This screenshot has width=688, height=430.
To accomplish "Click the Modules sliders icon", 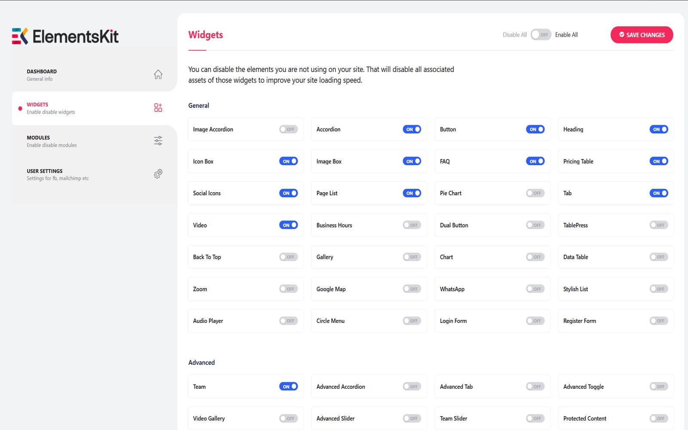I will 158,141.
